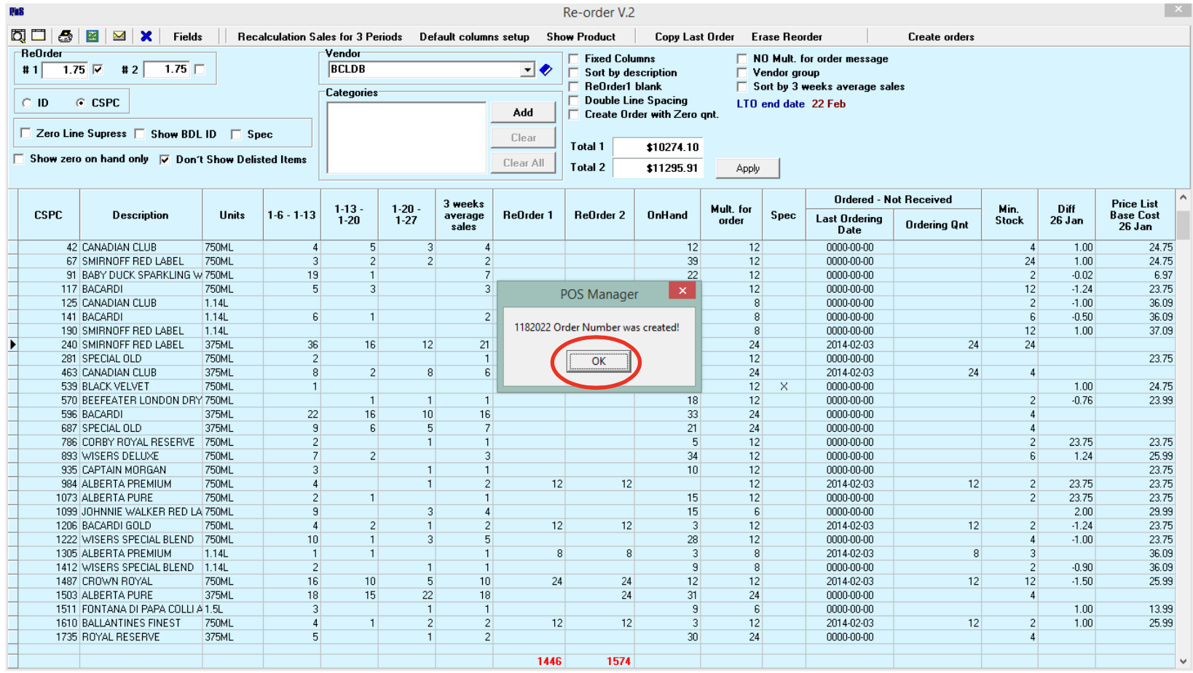Click the row selector arrow for SMIRNOFF 375ML
Screen dimensions: 1193x673
(12, 345)
